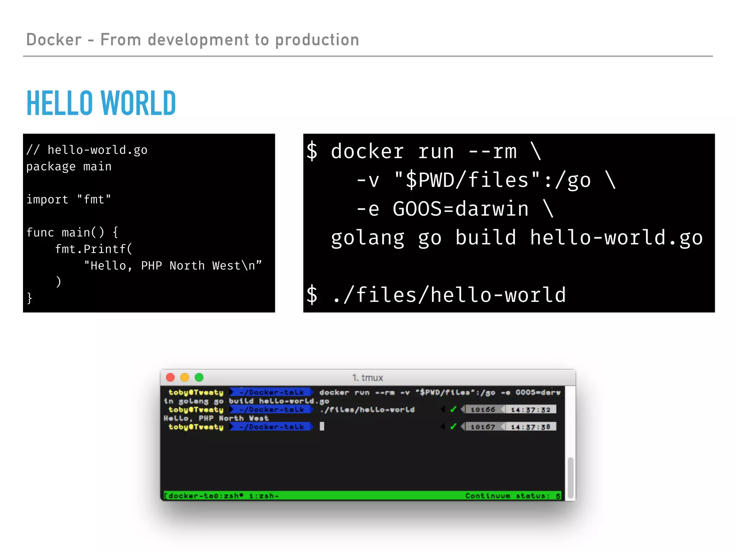Click the history number 10166 in the terminal
Viewport: 736px width, 552px height.
(x=483, y=409)
